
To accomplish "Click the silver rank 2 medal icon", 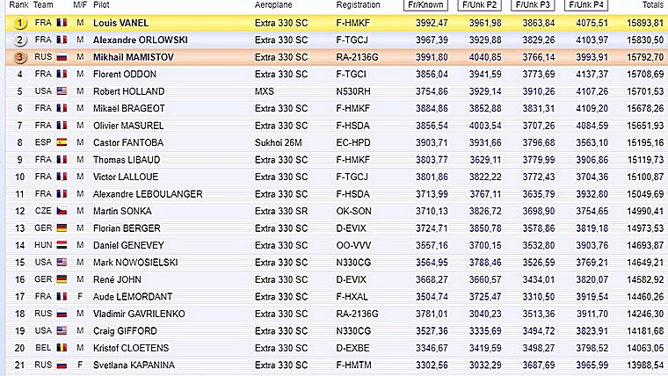I will tap(19, 40).
